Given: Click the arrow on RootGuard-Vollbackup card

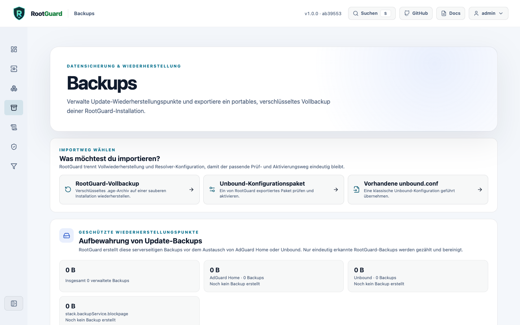Looking at the screenshot, I should coord(191,190).
